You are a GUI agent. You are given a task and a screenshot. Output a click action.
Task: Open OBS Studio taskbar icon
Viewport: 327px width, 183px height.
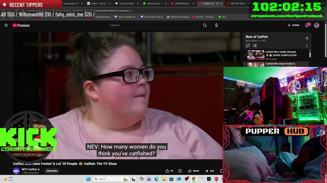[186, 179]
